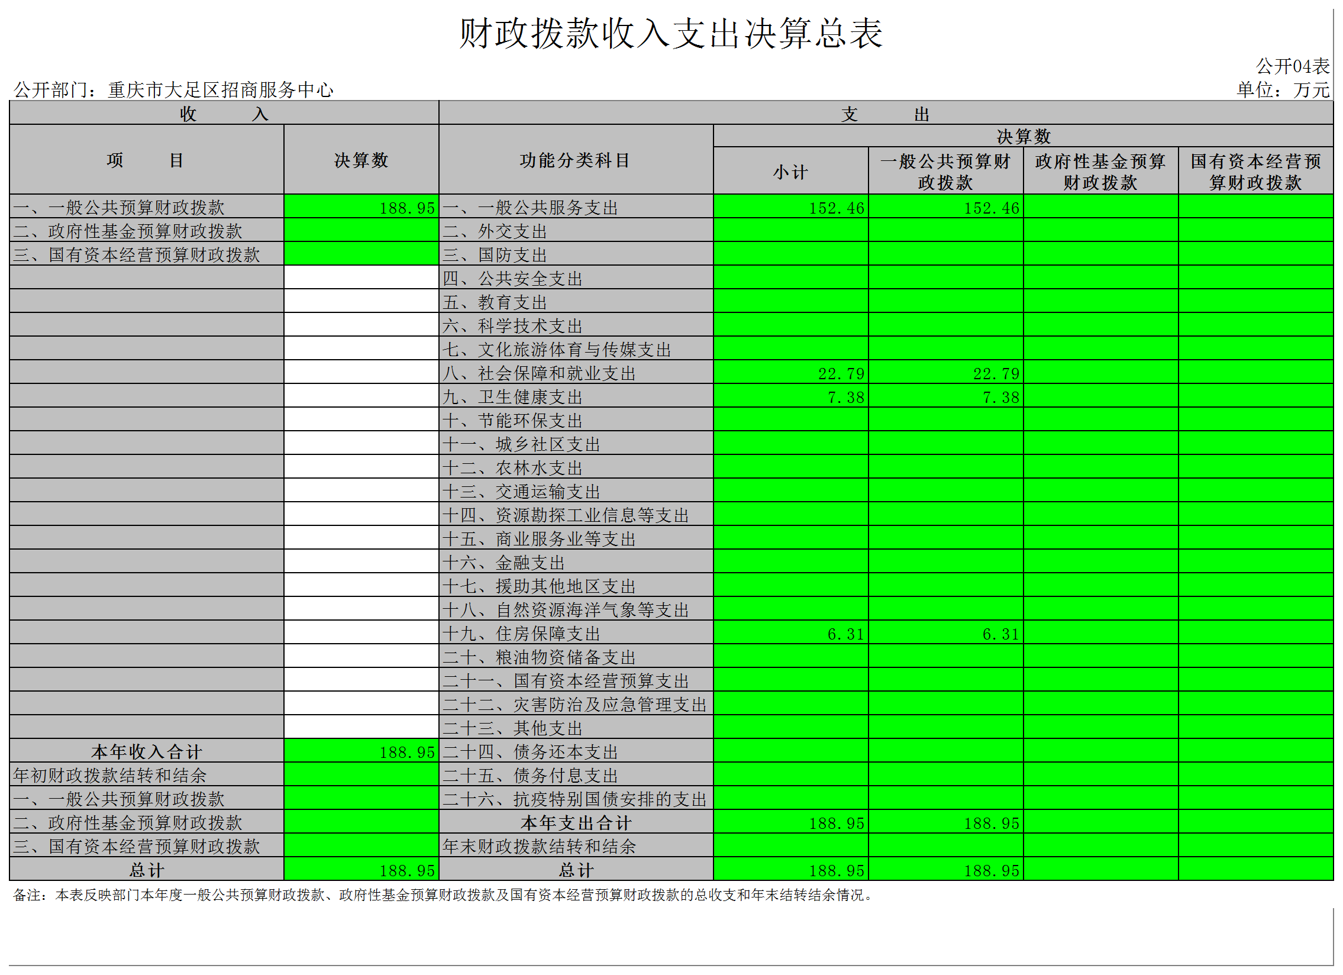The image size is (1343, 975).
Task: Select the 总计 label in 收入 section
Action: pos(146,870)
